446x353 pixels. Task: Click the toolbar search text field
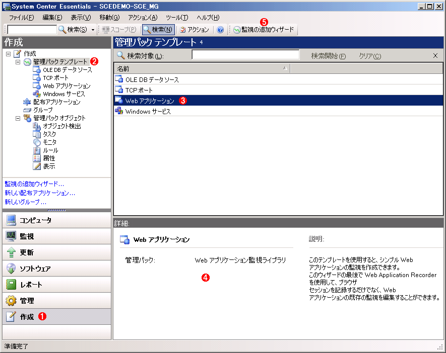pyautogui.click(x=32, y=30)
